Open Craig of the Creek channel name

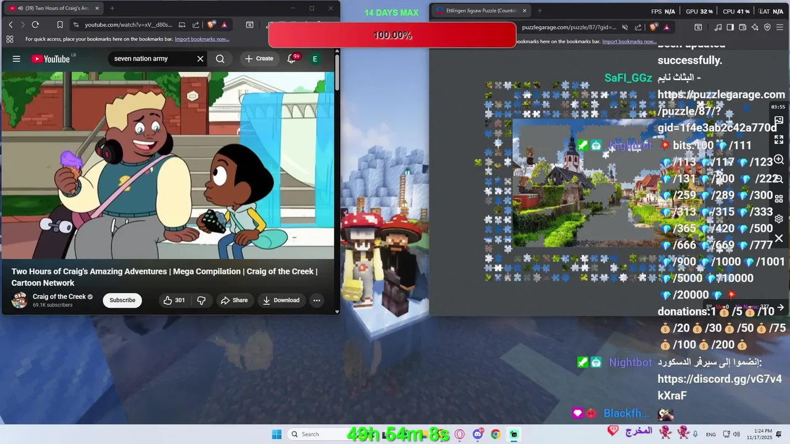pos(59,297)
